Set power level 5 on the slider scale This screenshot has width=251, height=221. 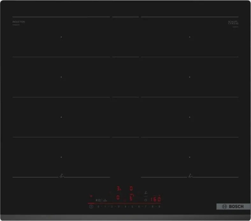pyautogui.click(x=132, y=207)
